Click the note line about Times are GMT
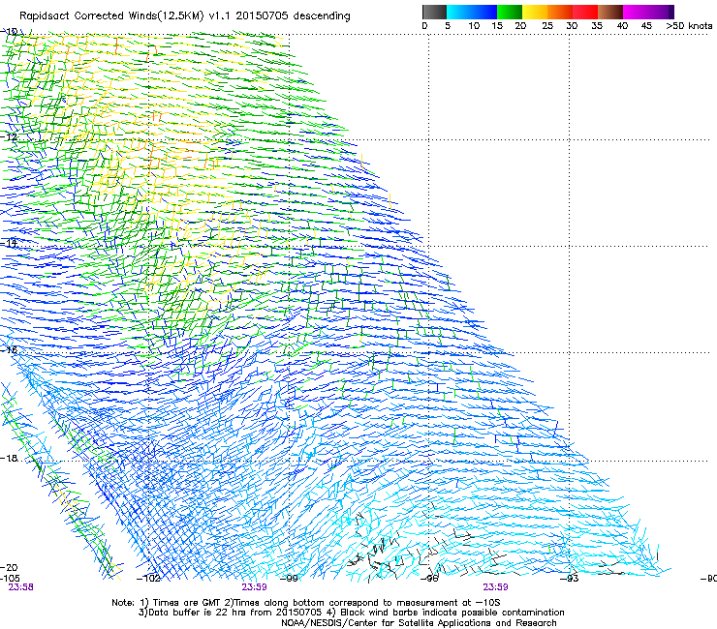The height and width of the screenshot is (629, 717). click(x=306, y=603)
